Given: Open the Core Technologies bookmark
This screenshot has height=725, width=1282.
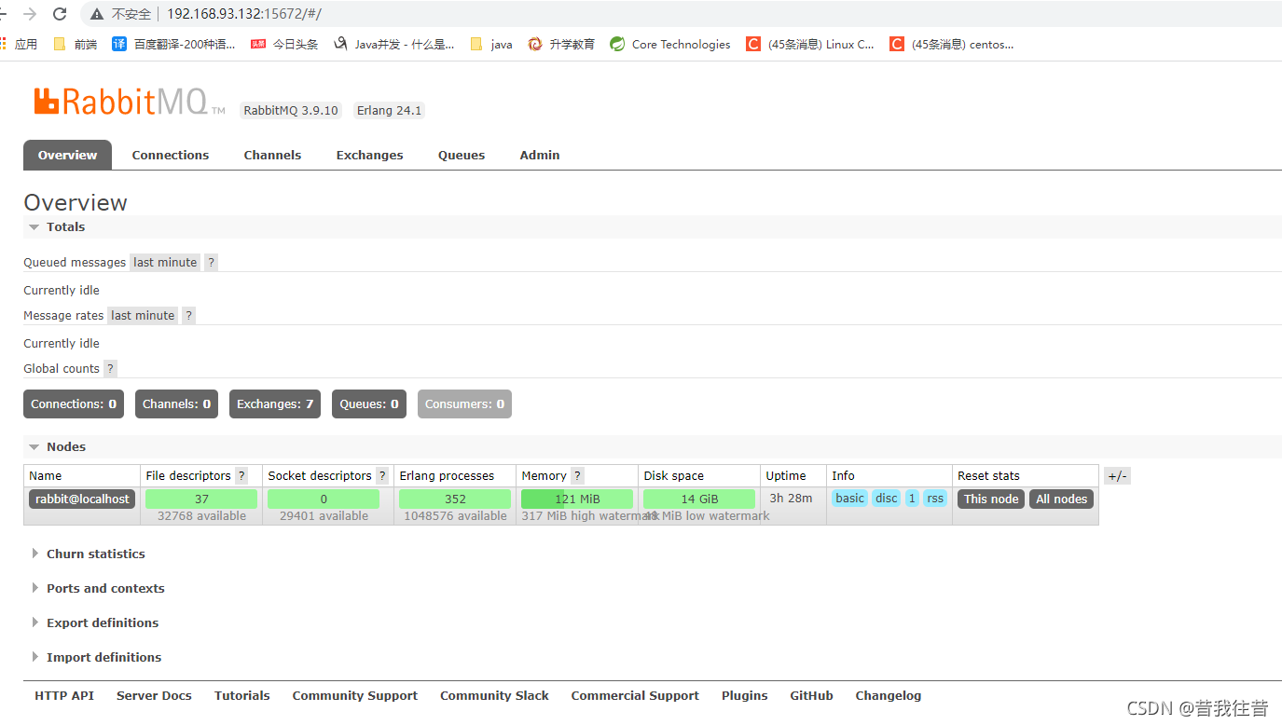Looking at the screenshot, I should [670, 44].
